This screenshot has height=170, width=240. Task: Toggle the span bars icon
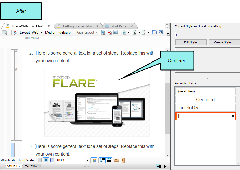[109, 160]
